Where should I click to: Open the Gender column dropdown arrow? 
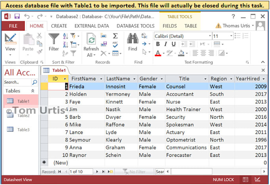[x=162, y=79]
